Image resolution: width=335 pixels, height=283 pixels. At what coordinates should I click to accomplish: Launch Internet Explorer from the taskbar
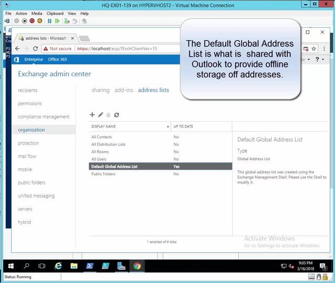click(x=58, y=266)
